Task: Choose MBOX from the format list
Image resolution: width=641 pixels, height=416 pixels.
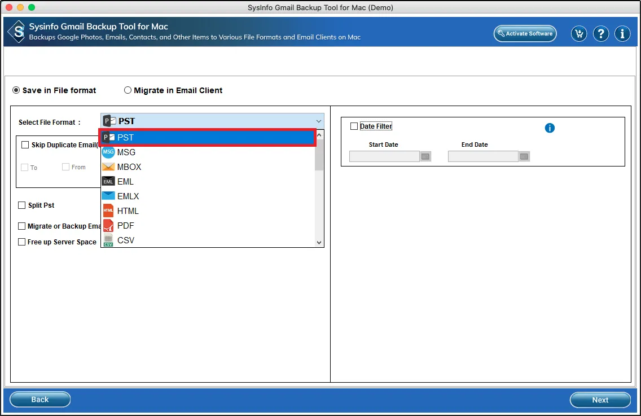Action: click(129, 167)
